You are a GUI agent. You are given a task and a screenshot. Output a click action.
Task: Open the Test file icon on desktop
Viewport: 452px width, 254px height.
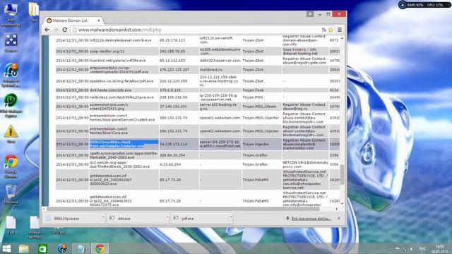[11, 225]
